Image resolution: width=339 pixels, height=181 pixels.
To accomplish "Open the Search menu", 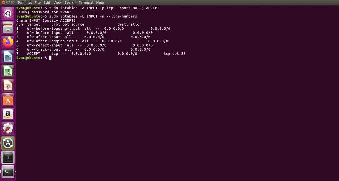I will [x=70, y=2].
